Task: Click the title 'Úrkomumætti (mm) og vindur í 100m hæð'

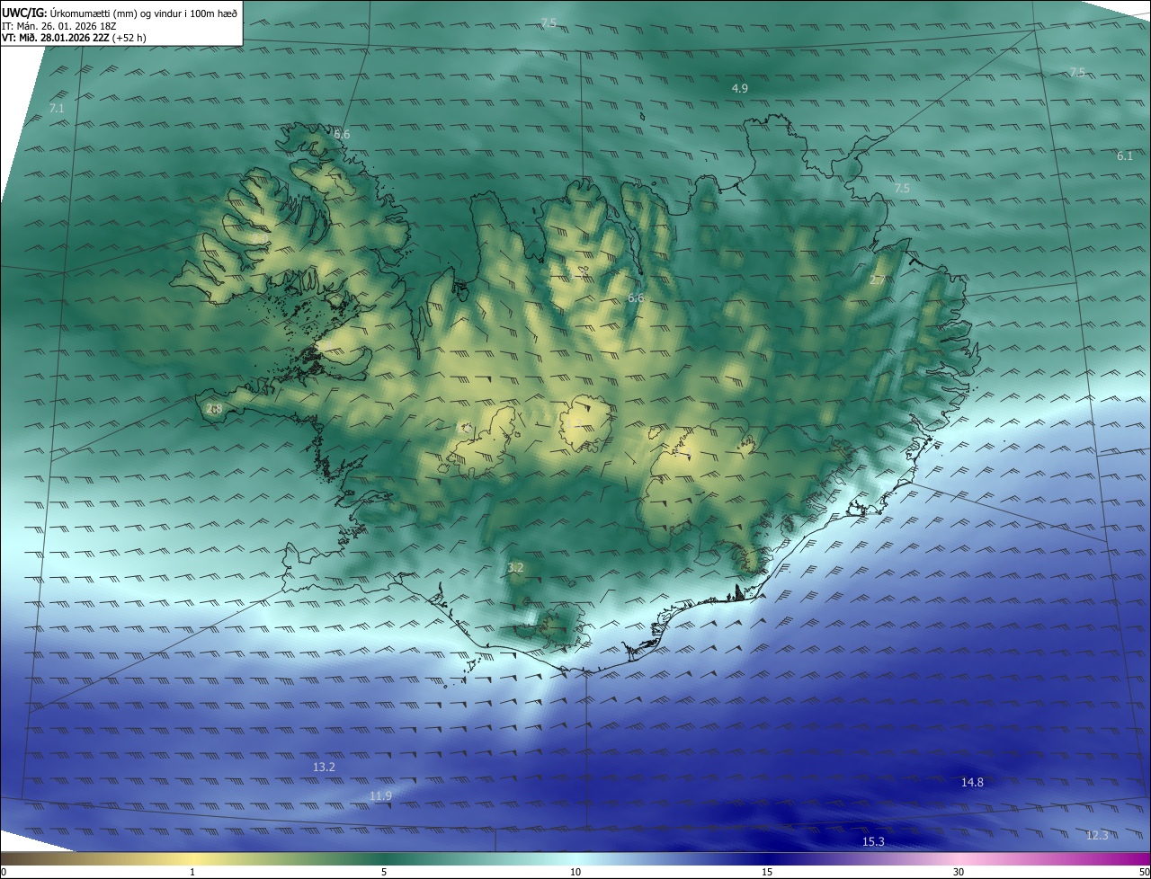Action: tap(143, 13)
